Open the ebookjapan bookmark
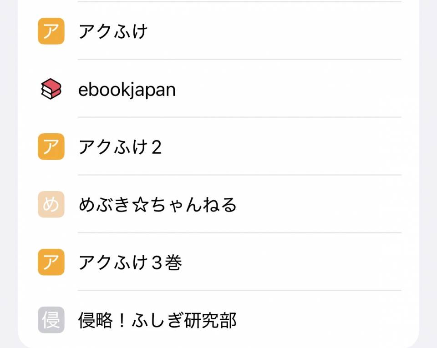437x348 pixels. pos(127,90)
